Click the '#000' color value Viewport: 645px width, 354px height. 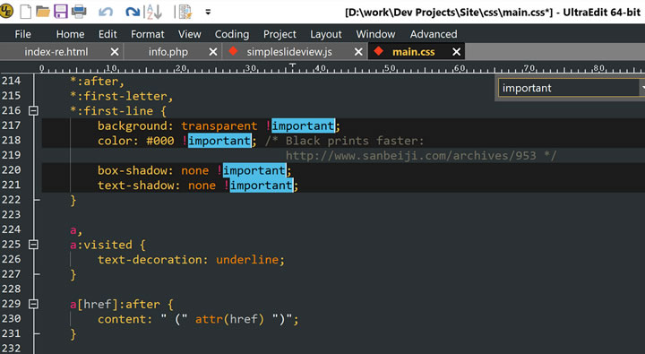(x=160, y=141)
